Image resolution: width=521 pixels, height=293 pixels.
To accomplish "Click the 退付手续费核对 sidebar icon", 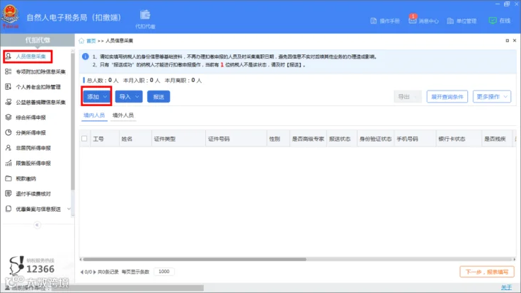I will tap(8, 194).
